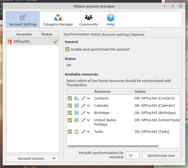Click the periodic synchronization minutes field
The image size is (188, 168).
point(133,155)
